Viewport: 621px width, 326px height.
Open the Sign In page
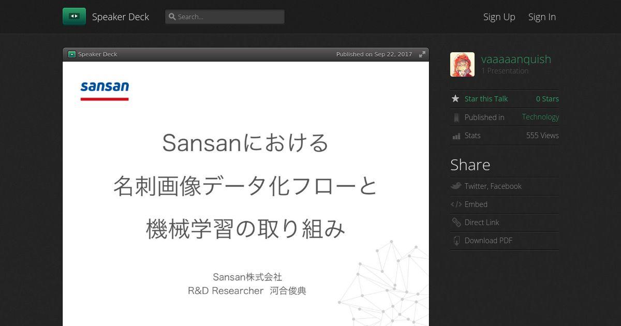[x=542, y=17]
